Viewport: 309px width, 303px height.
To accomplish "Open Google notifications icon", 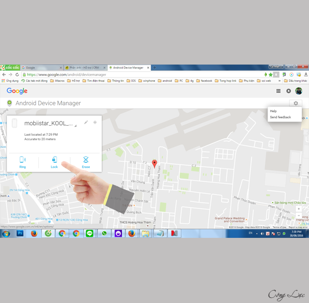I will tap(289, 91).
